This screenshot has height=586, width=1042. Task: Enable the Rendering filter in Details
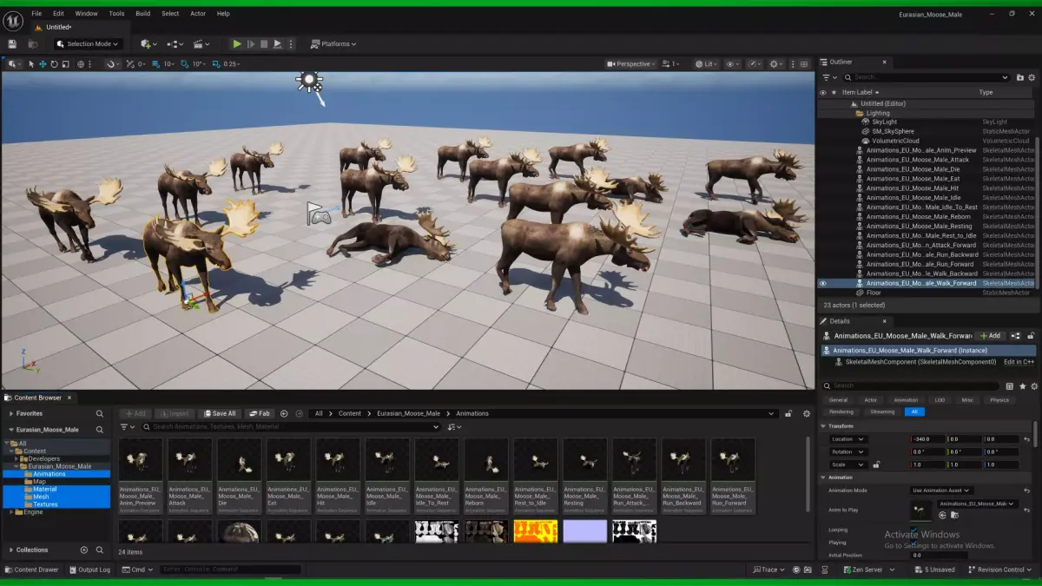[841, 412]
